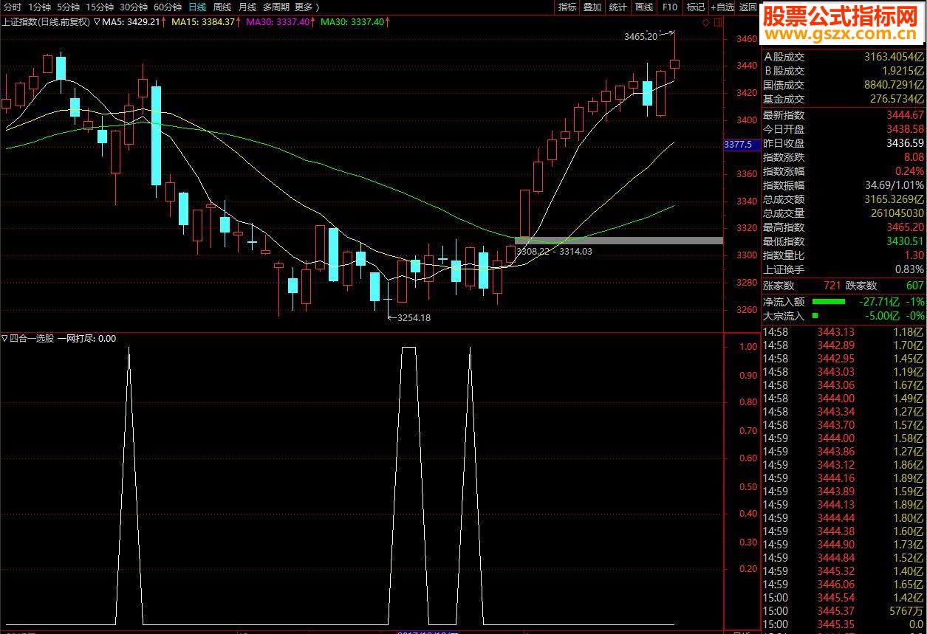
Task: Click the 大宗流入 green bar
Action: 815,316
